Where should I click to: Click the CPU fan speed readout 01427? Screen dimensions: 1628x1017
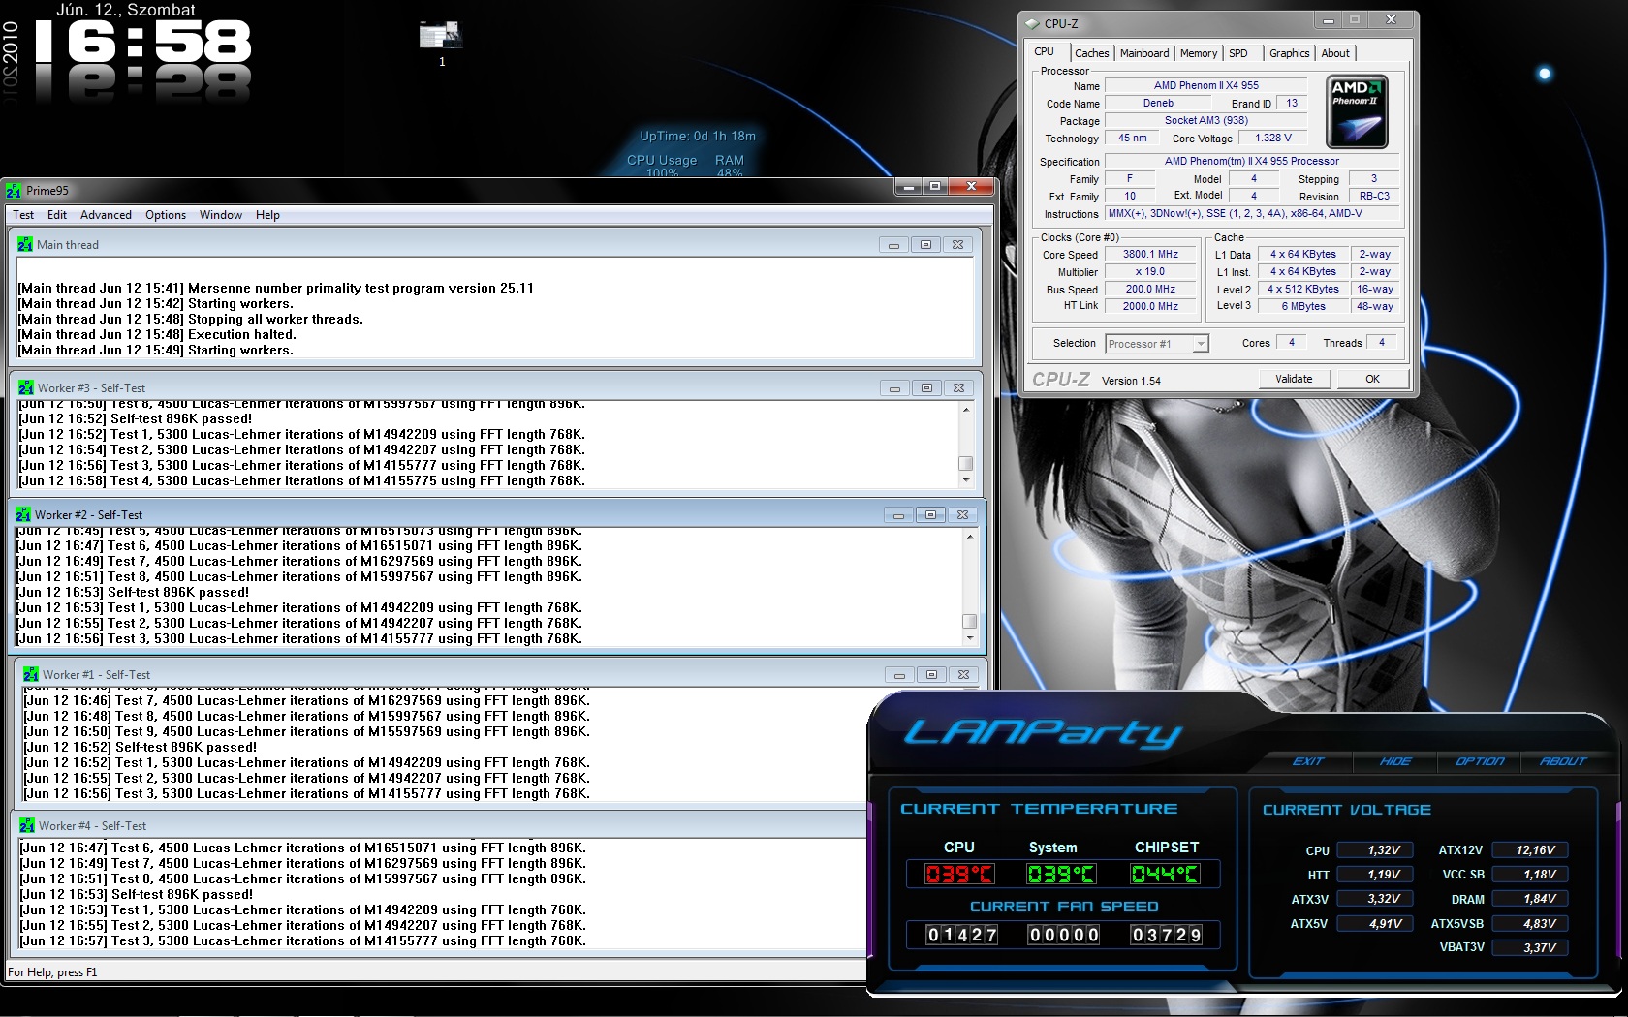click(x=961, y=935)
